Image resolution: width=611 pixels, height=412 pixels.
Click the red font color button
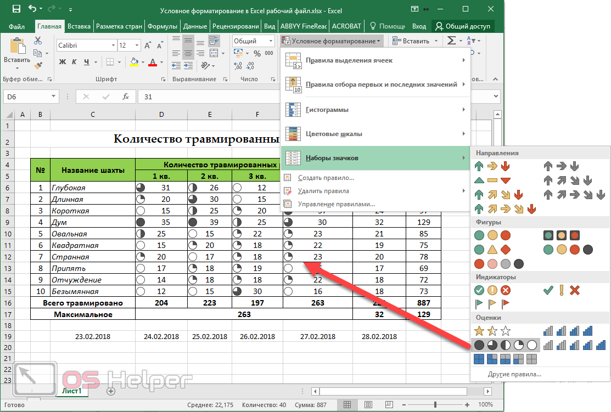coord(153,62)
